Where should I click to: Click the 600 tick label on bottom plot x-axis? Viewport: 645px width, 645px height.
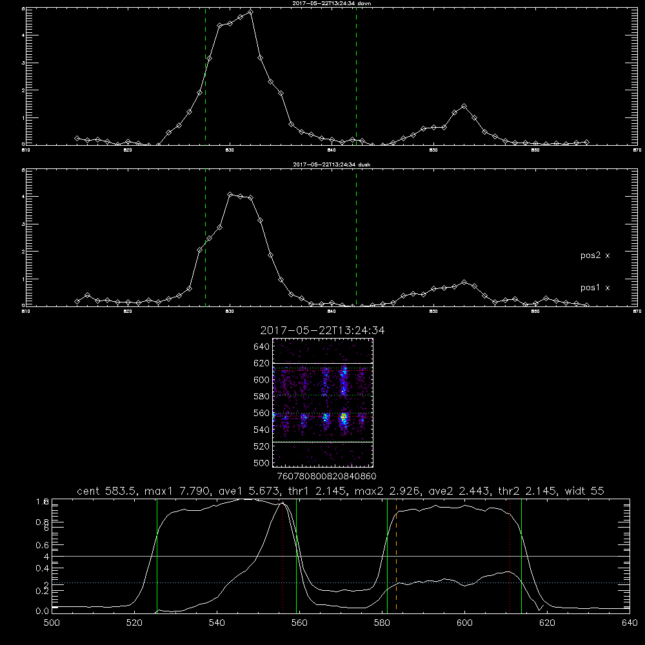pos(464,623)
